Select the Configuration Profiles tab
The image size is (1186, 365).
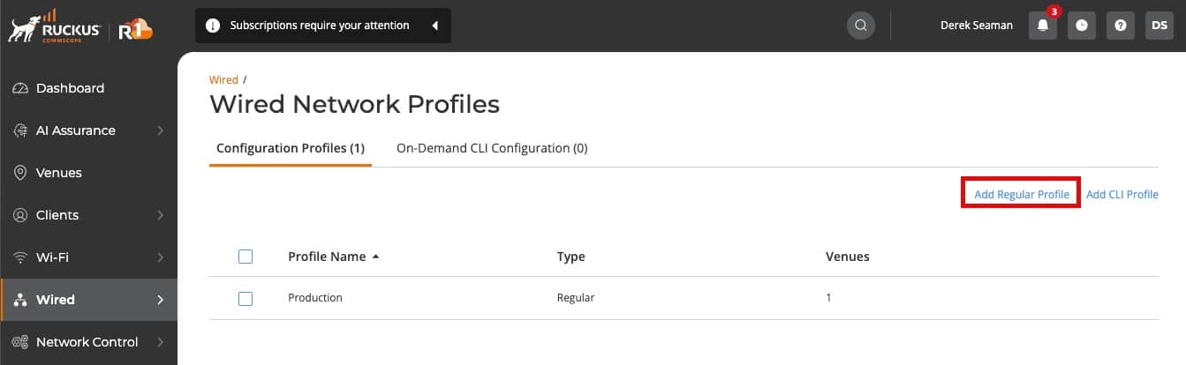[x=291, y=148]
